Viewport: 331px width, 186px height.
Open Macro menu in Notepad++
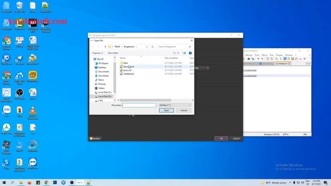click(264, 55)
